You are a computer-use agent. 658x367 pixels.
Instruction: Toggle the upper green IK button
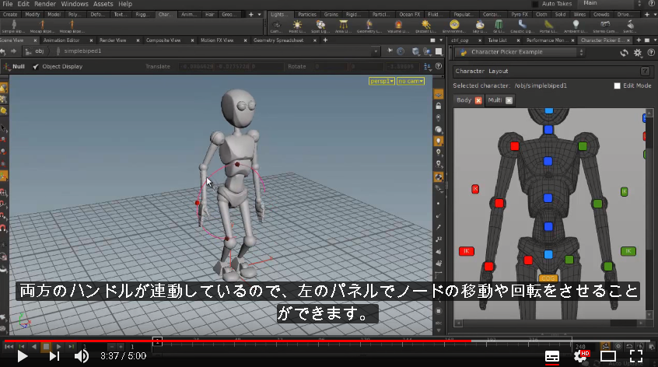click(624, 192)
